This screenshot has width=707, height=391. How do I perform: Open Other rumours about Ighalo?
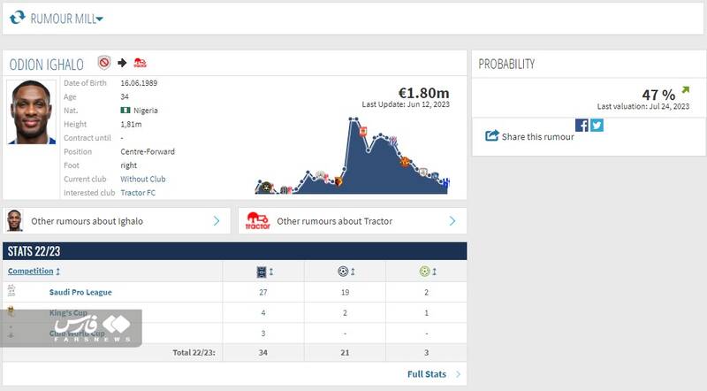click(115, 221)
